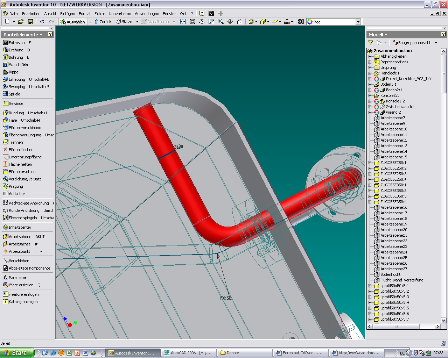This screenshot has width=448, height=358.
Task: Open the Bauteilelemente panel menu
Action: coord(23,35)
